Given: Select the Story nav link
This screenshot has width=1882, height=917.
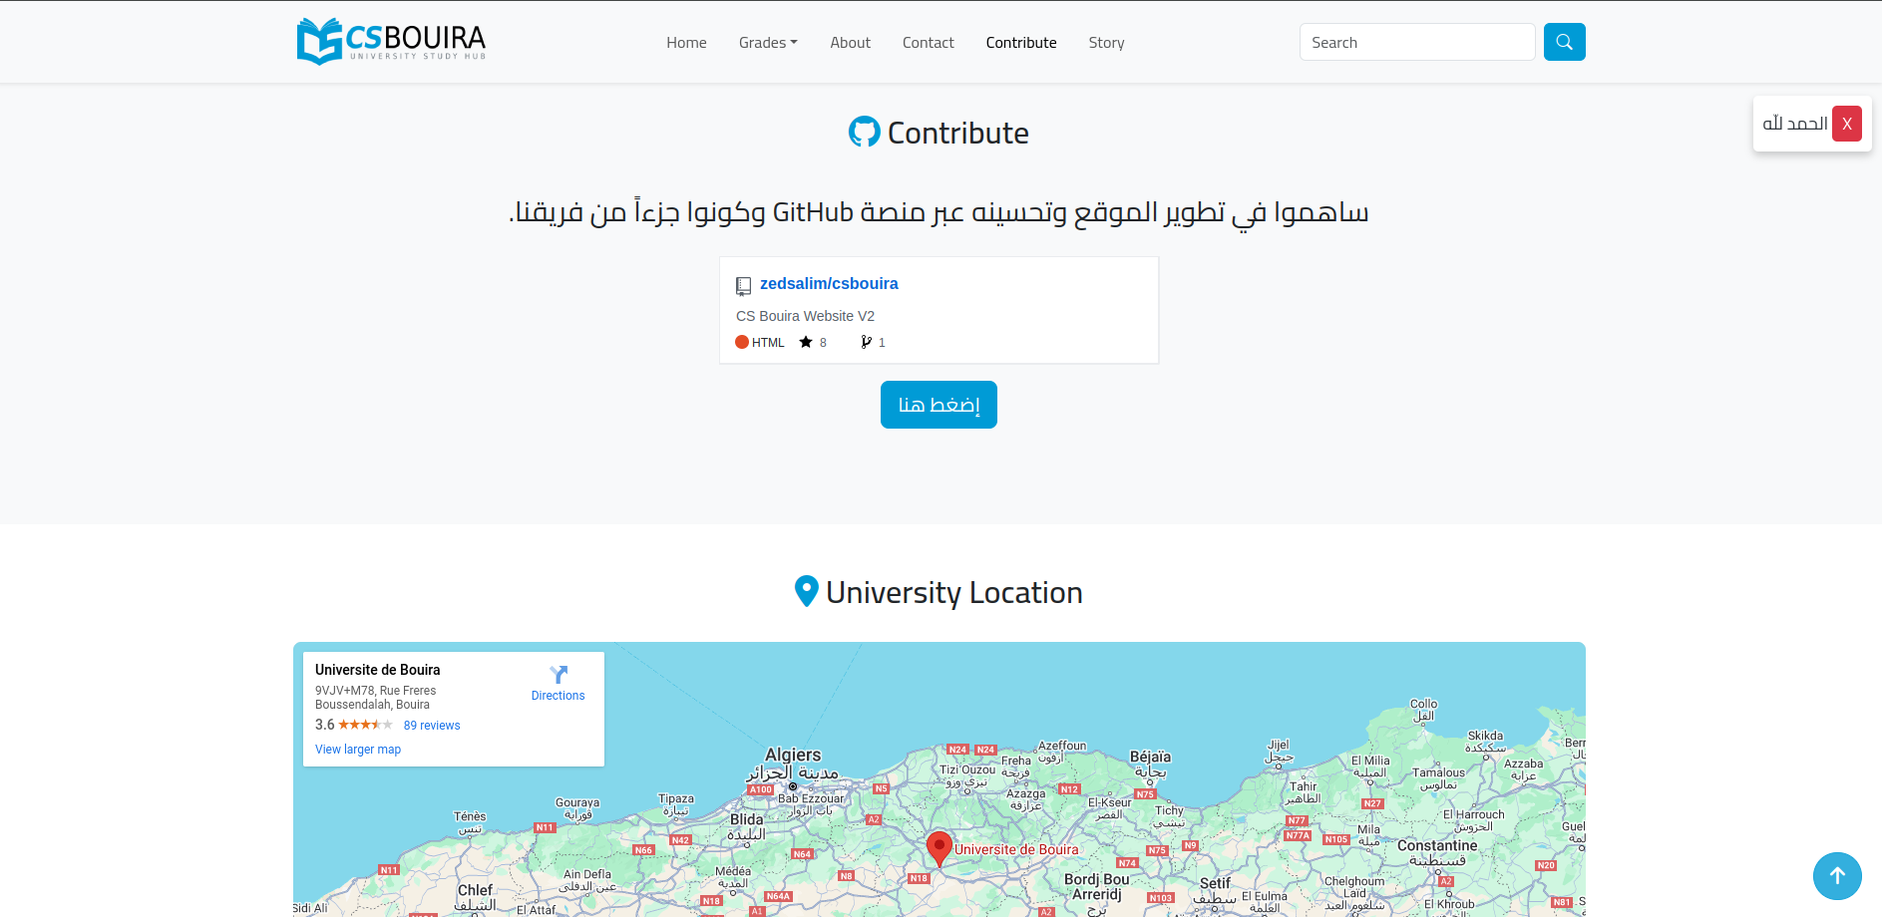Looking at the screenshot, I should pyautogui.click(x=1106, y=43).
